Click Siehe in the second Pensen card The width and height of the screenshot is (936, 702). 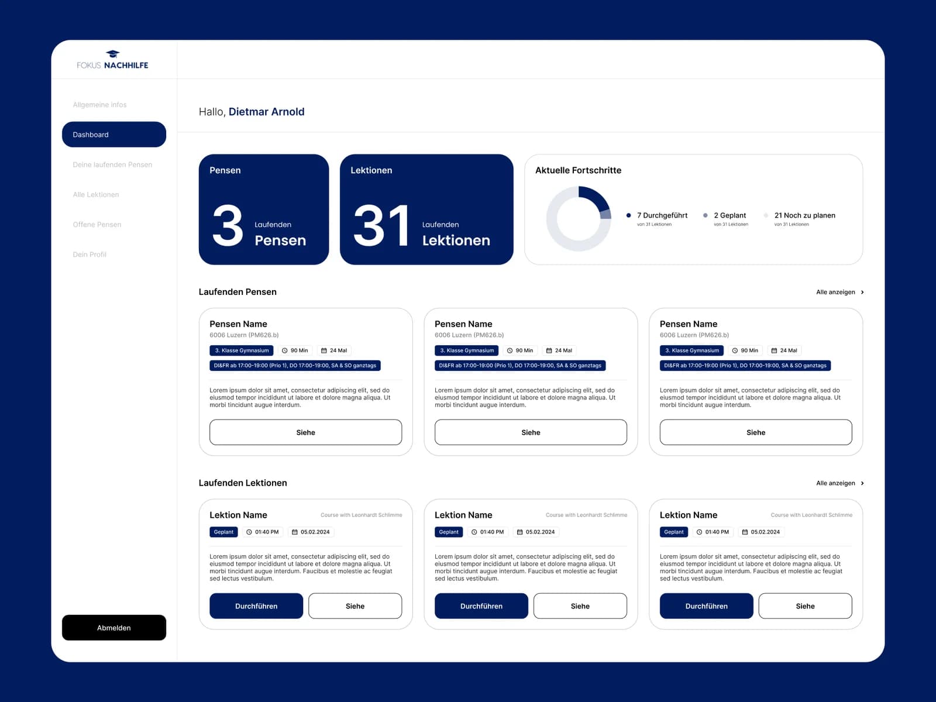coord(531,432)
